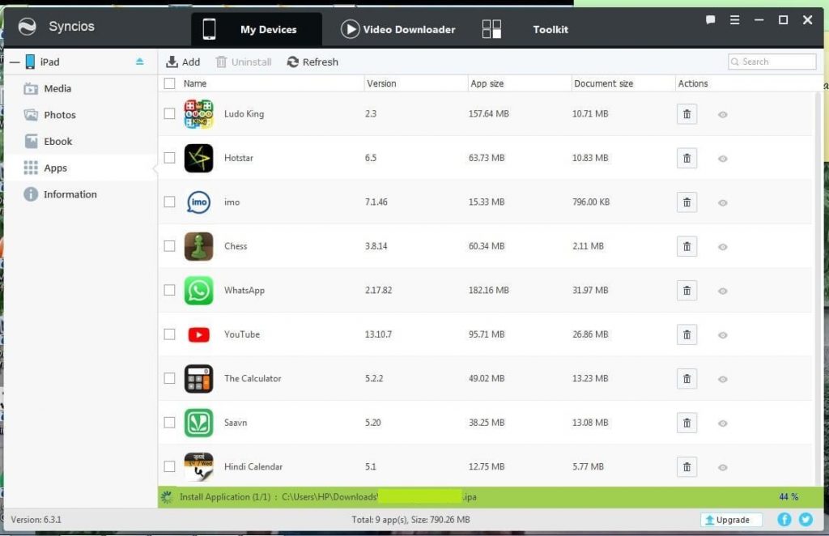
Task: Select the Chess row checkbox
Action: point(169,246)
